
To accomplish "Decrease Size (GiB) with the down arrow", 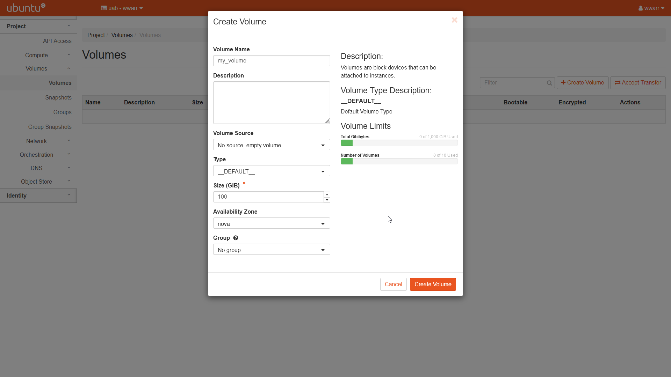I will point(327,200).
